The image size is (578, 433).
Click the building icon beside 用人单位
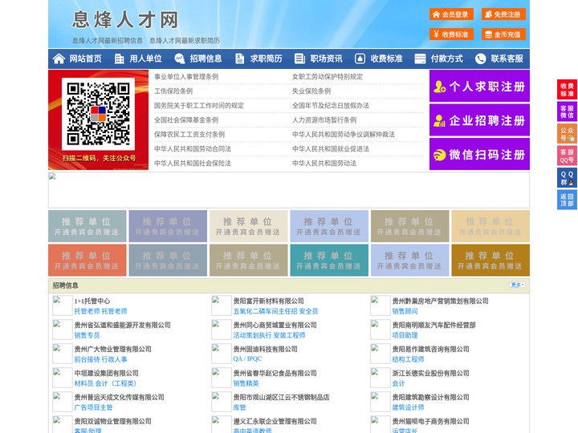point(120,59)
